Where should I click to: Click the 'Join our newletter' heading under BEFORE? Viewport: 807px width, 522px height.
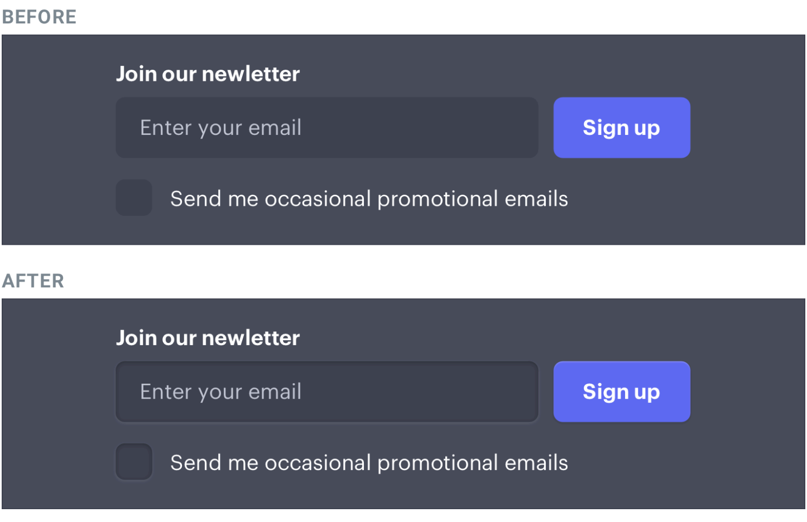coord(208,74)
